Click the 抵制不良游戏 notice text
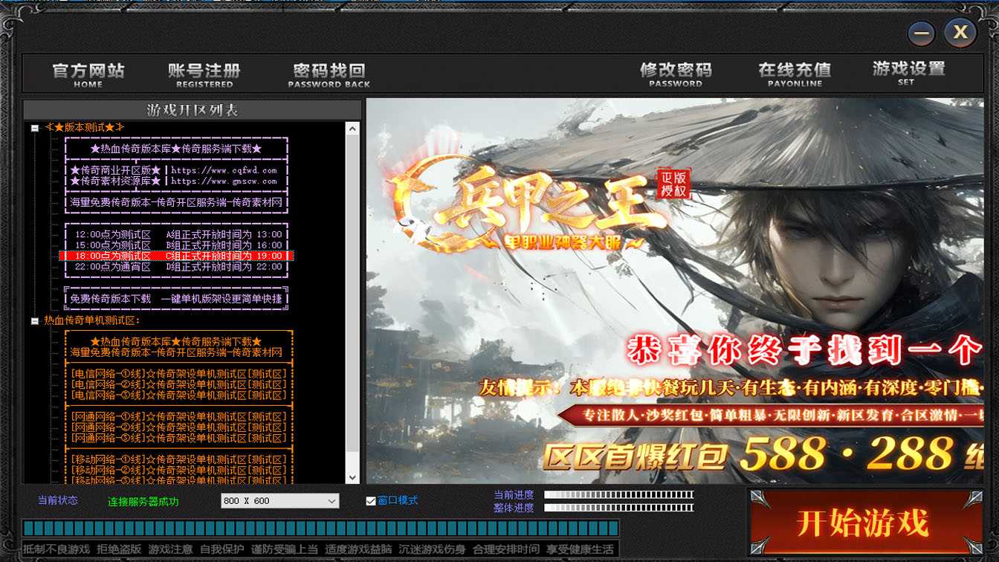 click(x=56, y=549)
